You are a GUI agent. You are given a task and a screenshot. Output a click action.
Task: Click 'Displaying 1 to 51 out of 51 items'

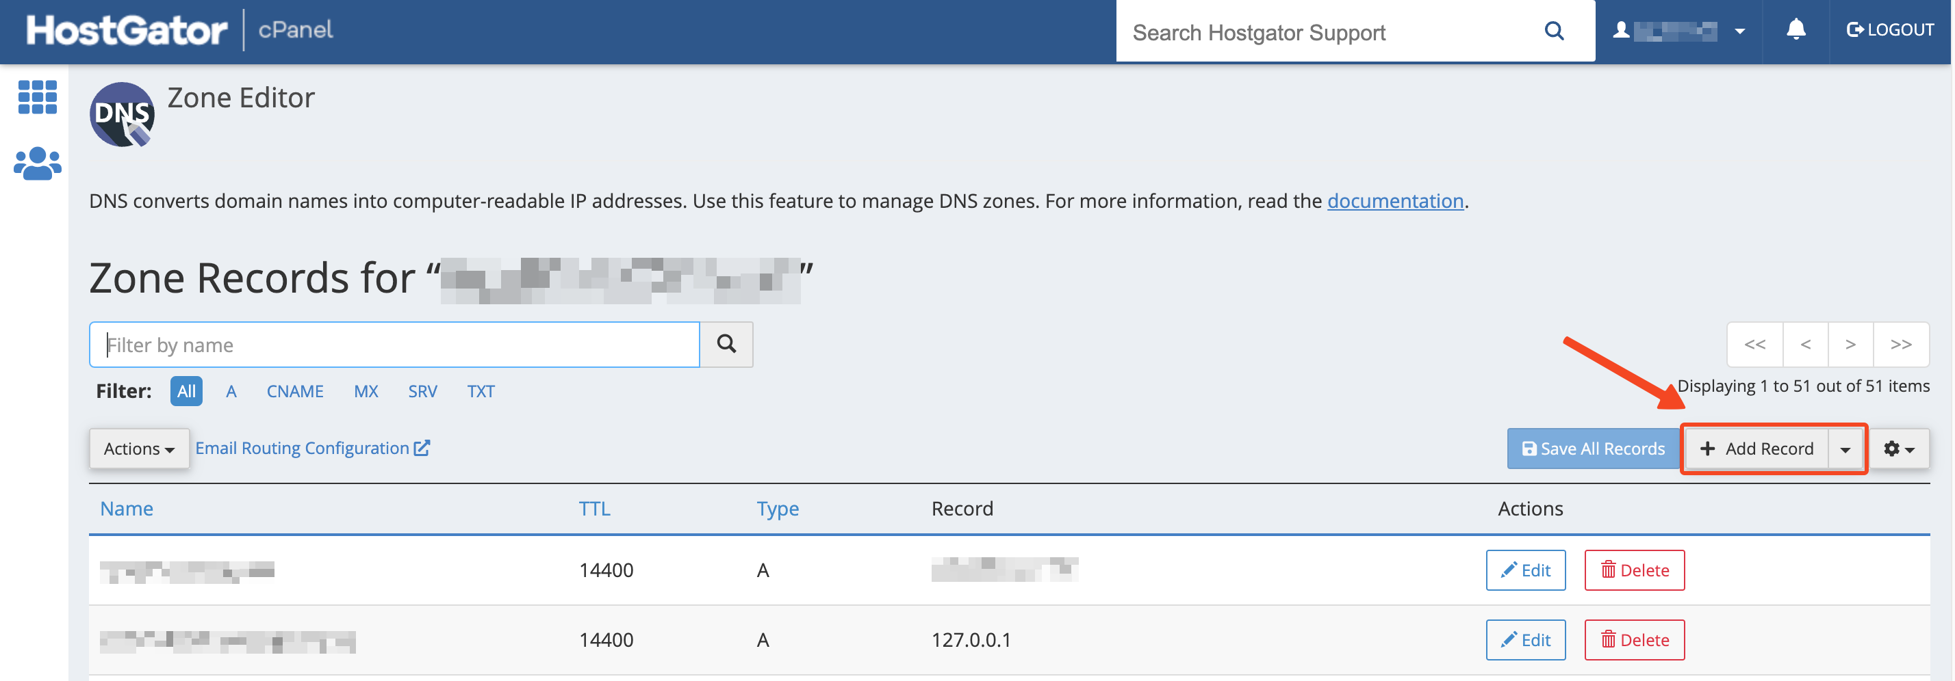(x=1803, y=386)
